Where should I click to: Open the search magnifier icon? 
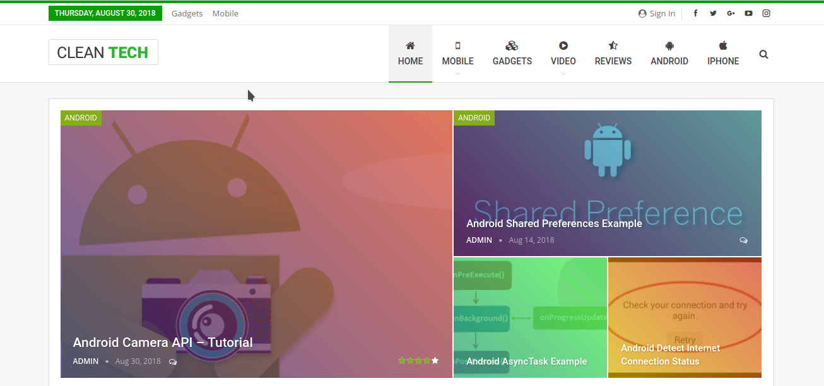(763, 54)
